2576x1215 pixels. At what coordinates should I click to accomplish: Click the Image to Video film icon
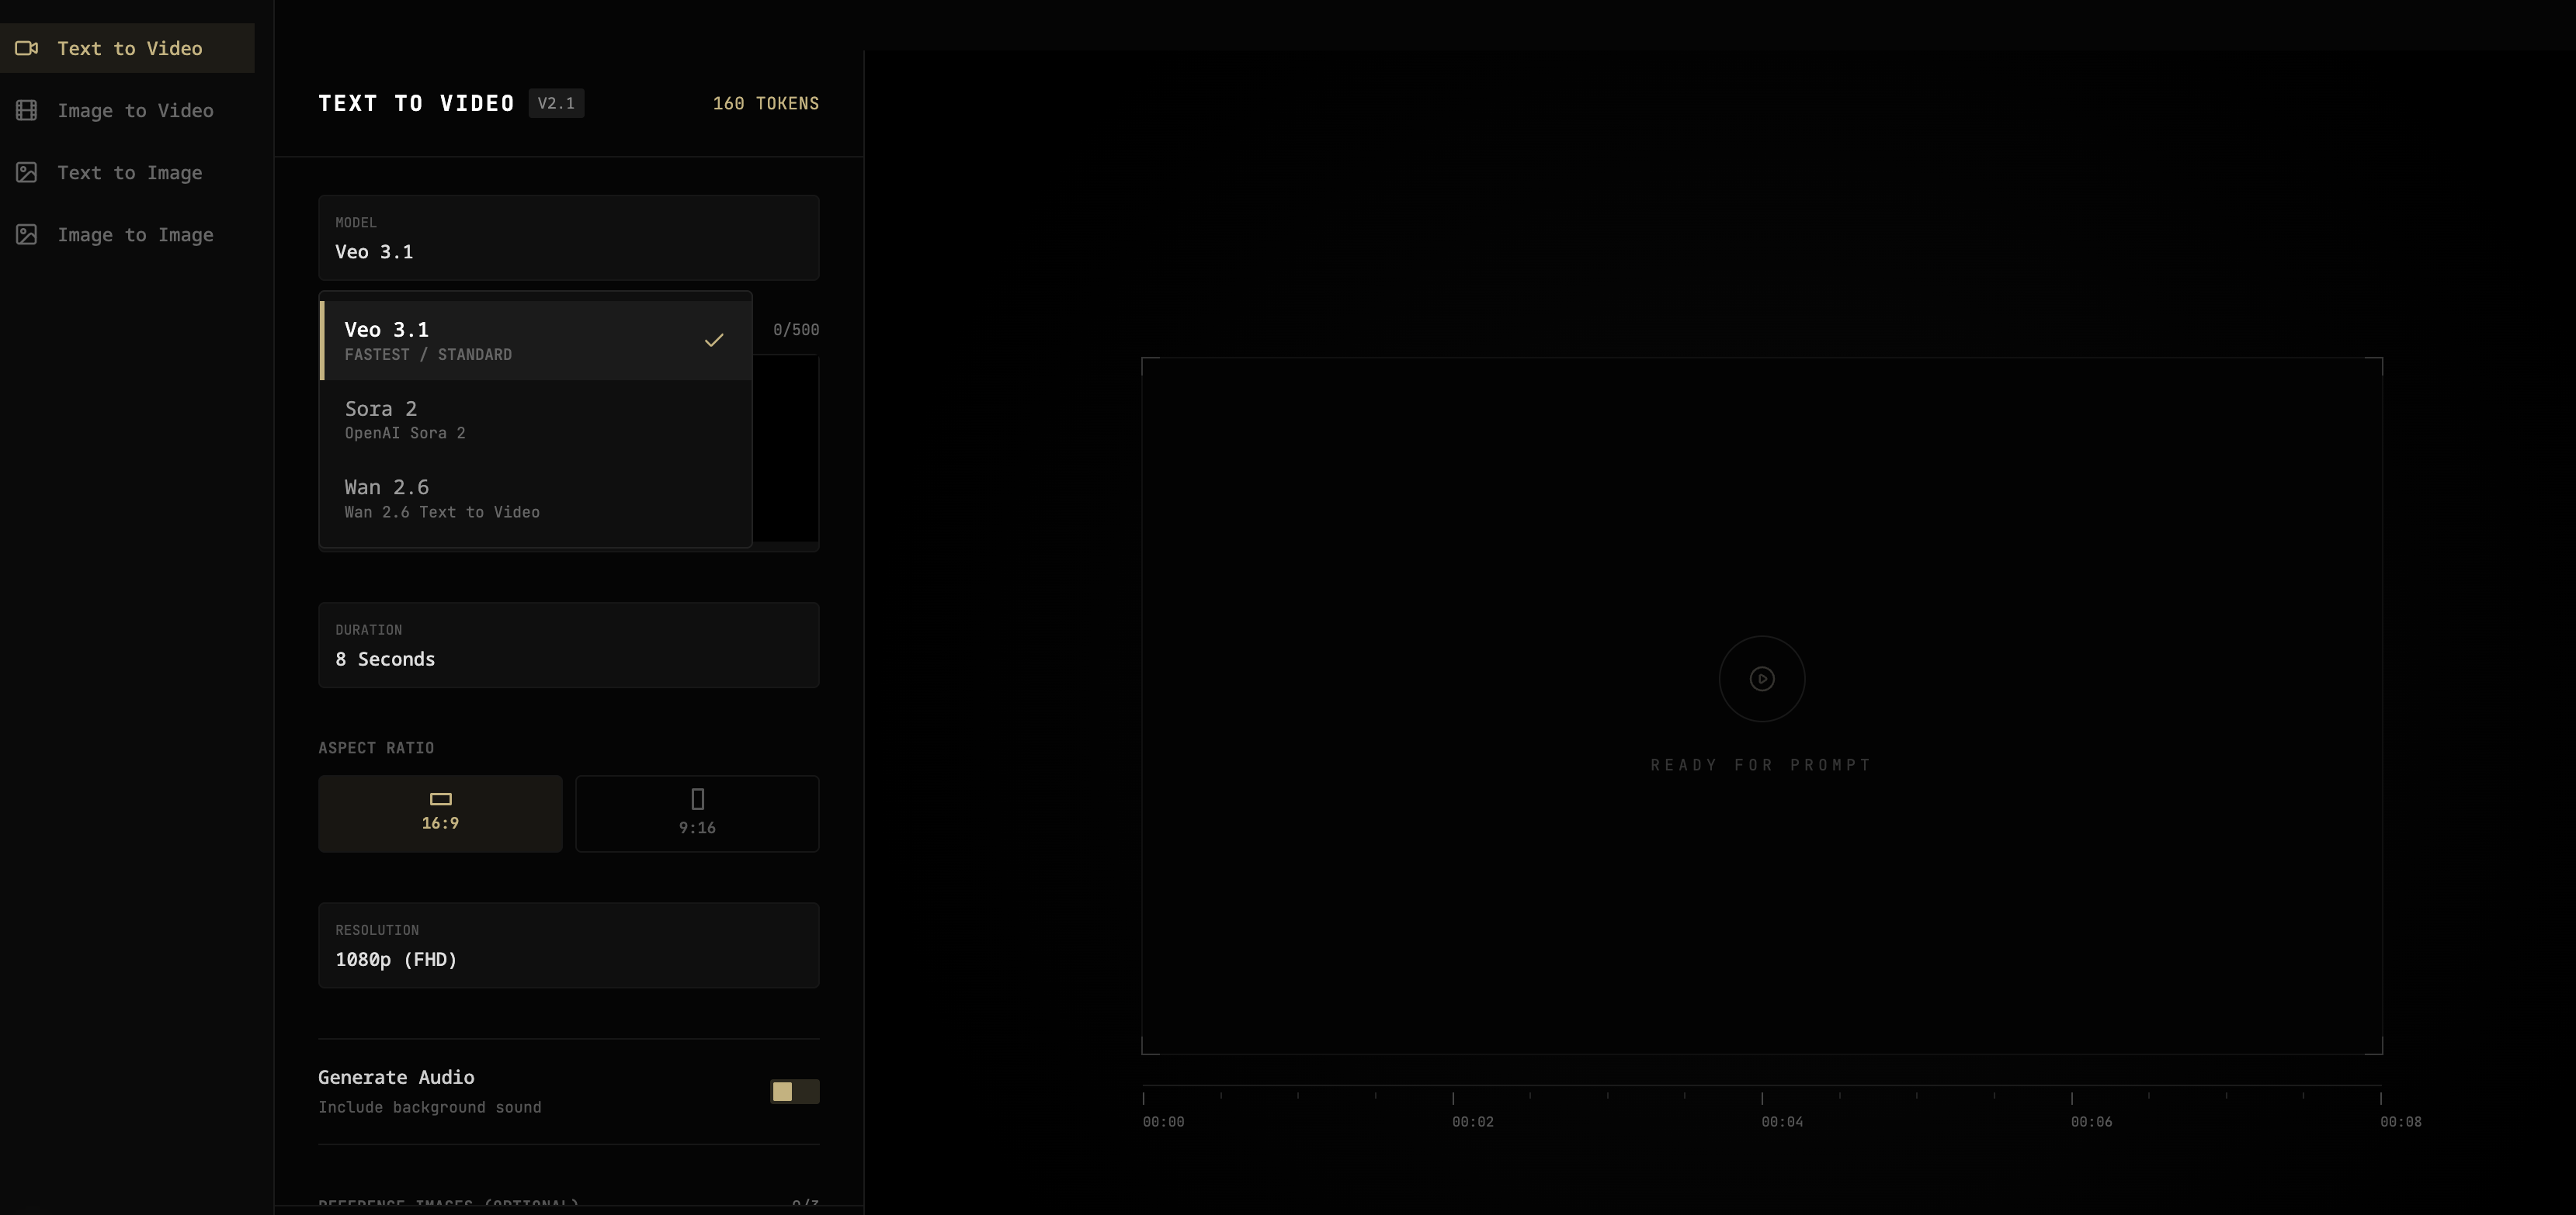pyautogui.click(x=27, y=110)
